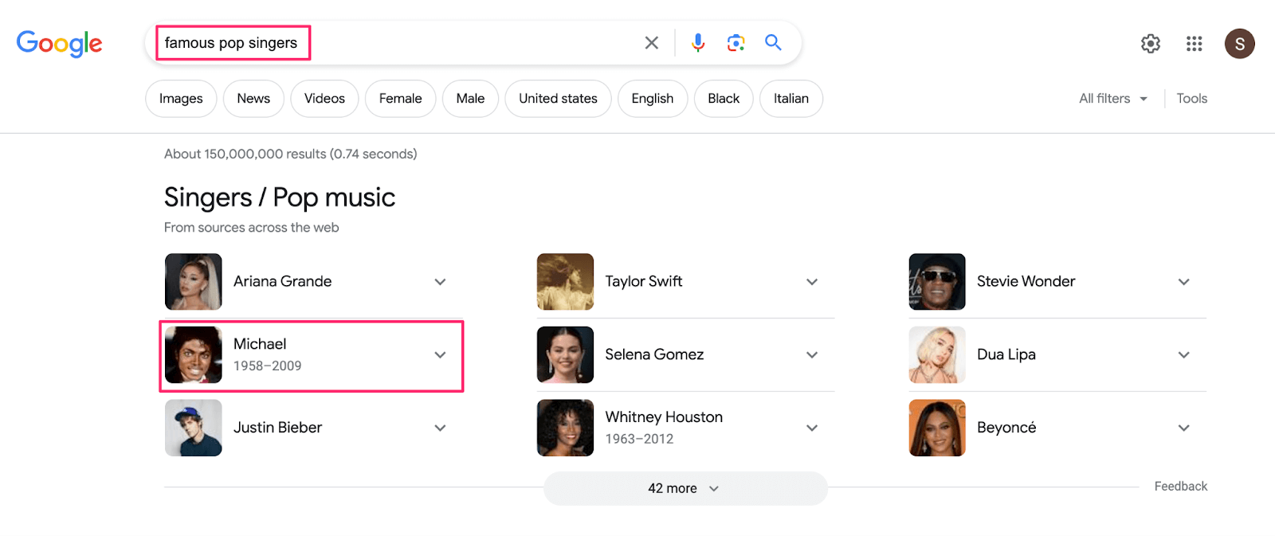Select the Selena Gomez name

pyautogui.click(x=654, y=354)
